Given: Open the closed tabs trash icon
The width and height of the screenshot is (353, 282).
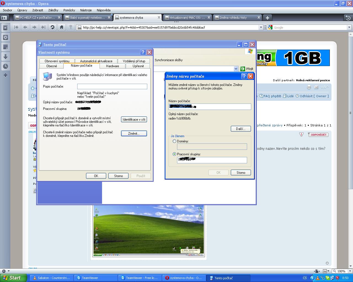Looking at the screenshot, I should [348, 18].
